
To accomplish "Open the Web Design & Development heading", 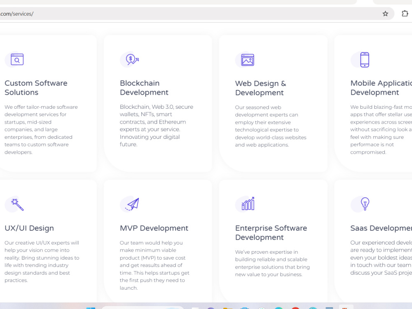I will [x=261, y=88].
